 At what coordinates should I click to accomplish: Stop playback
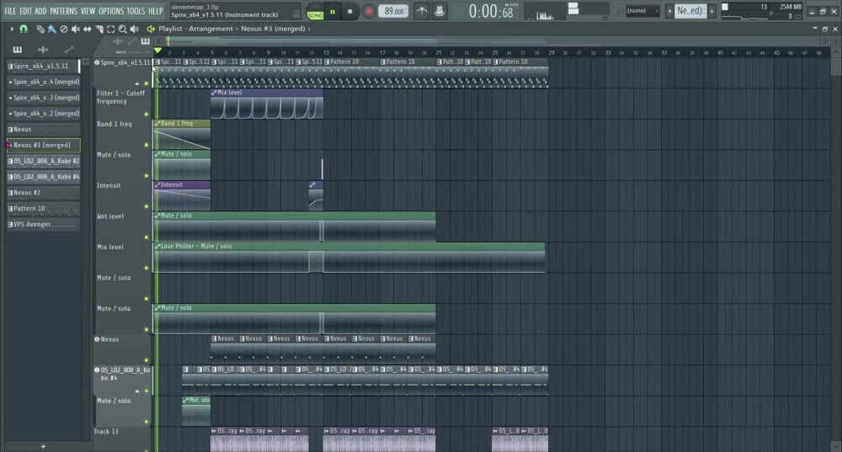(350, 11)
